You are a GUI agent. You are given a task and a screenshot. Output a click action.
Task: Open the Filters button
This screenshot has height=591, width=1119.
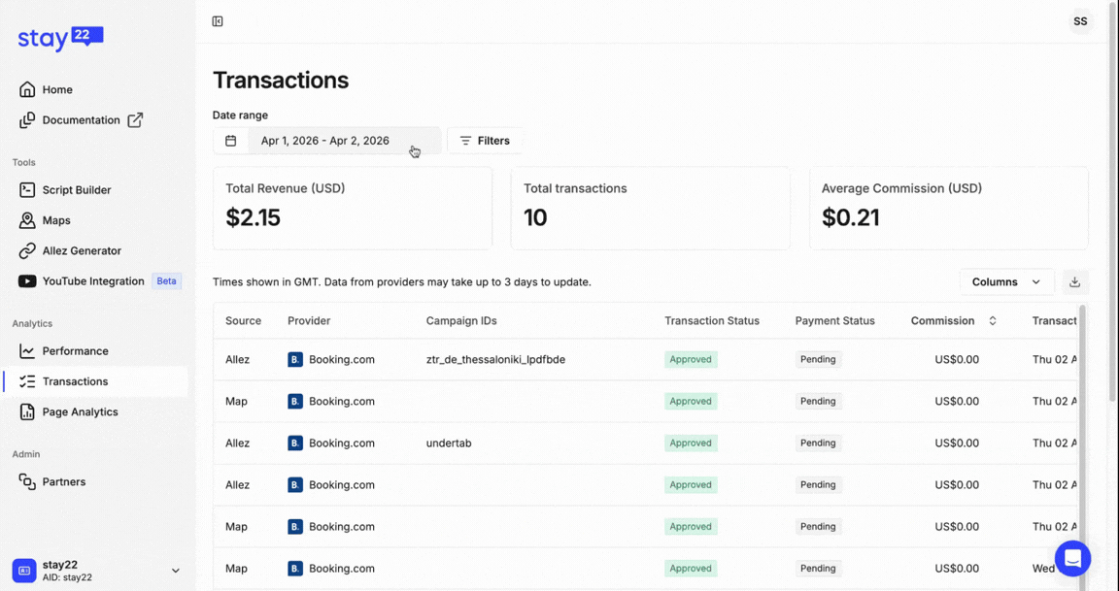click(x=485, y=141)
